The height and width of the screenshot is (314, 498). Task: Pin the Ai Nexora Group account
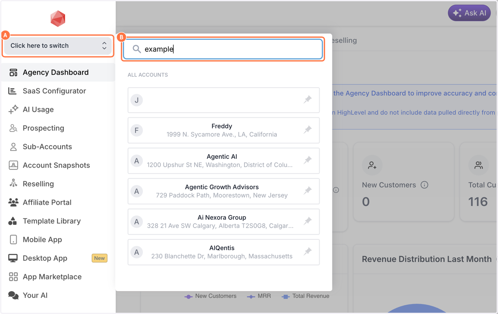[308, 221]
